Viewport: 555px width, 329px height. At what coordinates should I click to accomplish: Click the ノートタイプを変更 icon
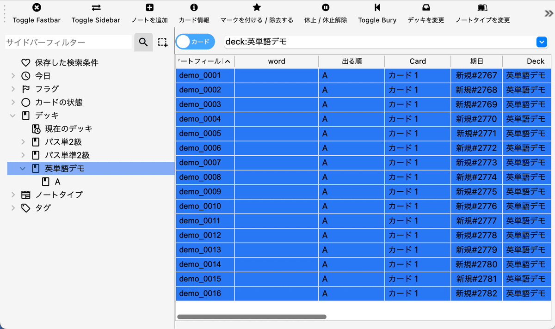pos(482,7)
